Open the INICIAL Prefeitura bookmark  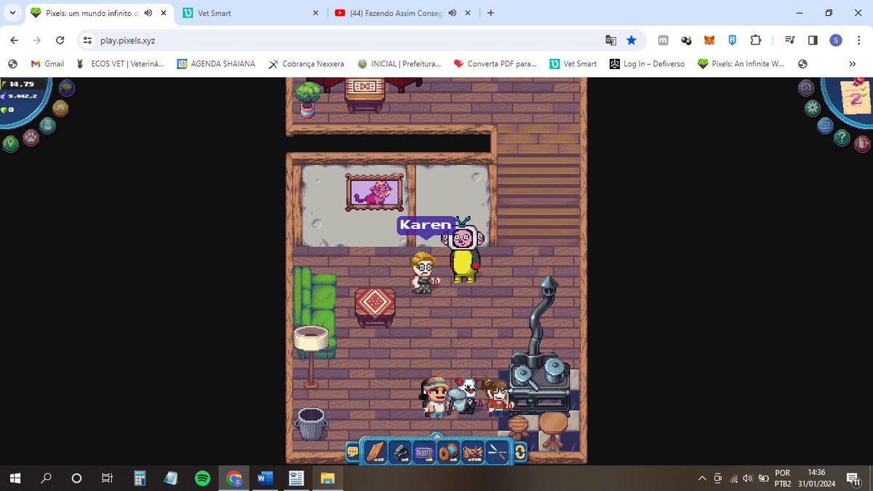(399, 64)
